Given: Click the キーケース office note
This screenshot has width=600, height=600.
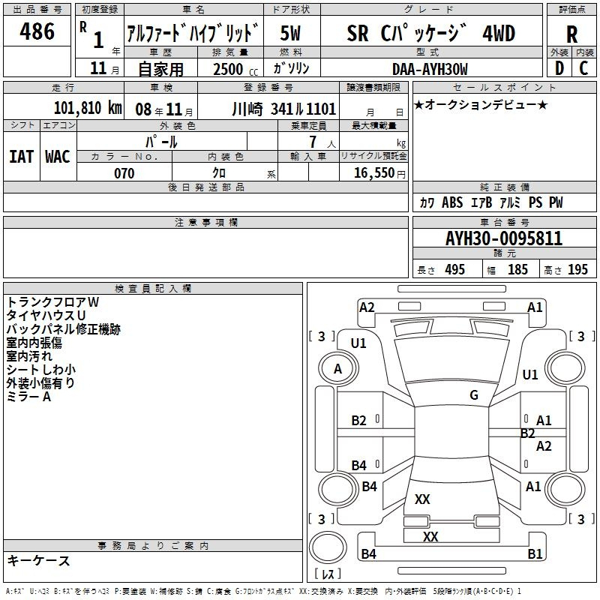Looking at the screenshot, I should [x=38, y=560].
